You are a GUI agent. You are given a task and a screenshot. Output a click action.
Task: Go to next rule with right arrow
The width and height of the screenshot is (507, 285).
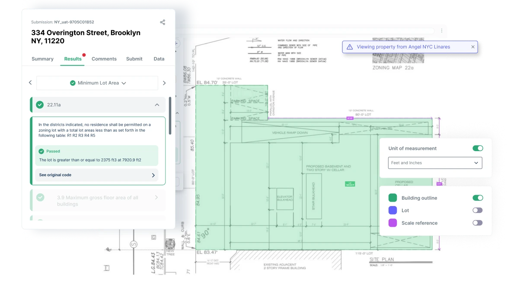[x=164, y=83]
